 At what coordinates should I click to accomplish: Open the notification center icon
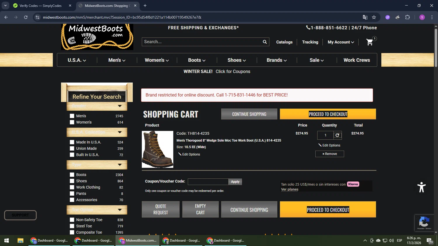point(430,240)
